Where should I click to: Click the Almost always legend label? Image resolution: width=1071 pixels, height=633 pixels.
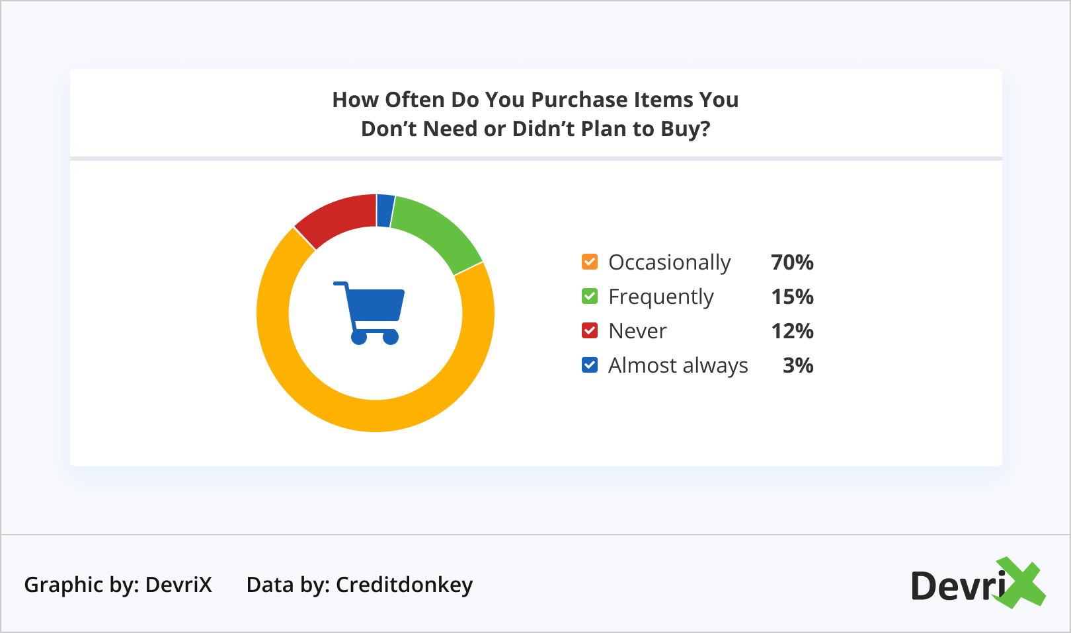tap(678, 365)
